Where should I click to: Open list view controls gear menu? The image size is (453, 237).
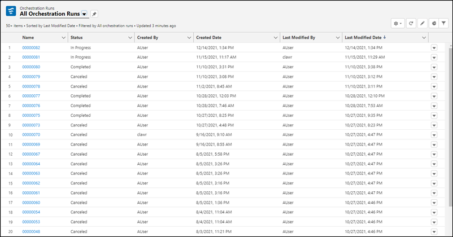click(398, 23)
